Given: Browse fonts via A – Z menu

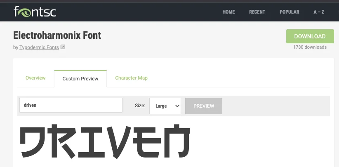Looking at the screenshot, I should tap(319, 12).
